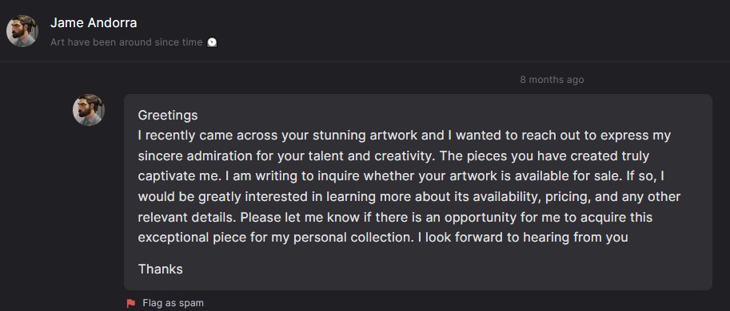Open Jame Andorra's header profile picture

click(x=22, y=31)
